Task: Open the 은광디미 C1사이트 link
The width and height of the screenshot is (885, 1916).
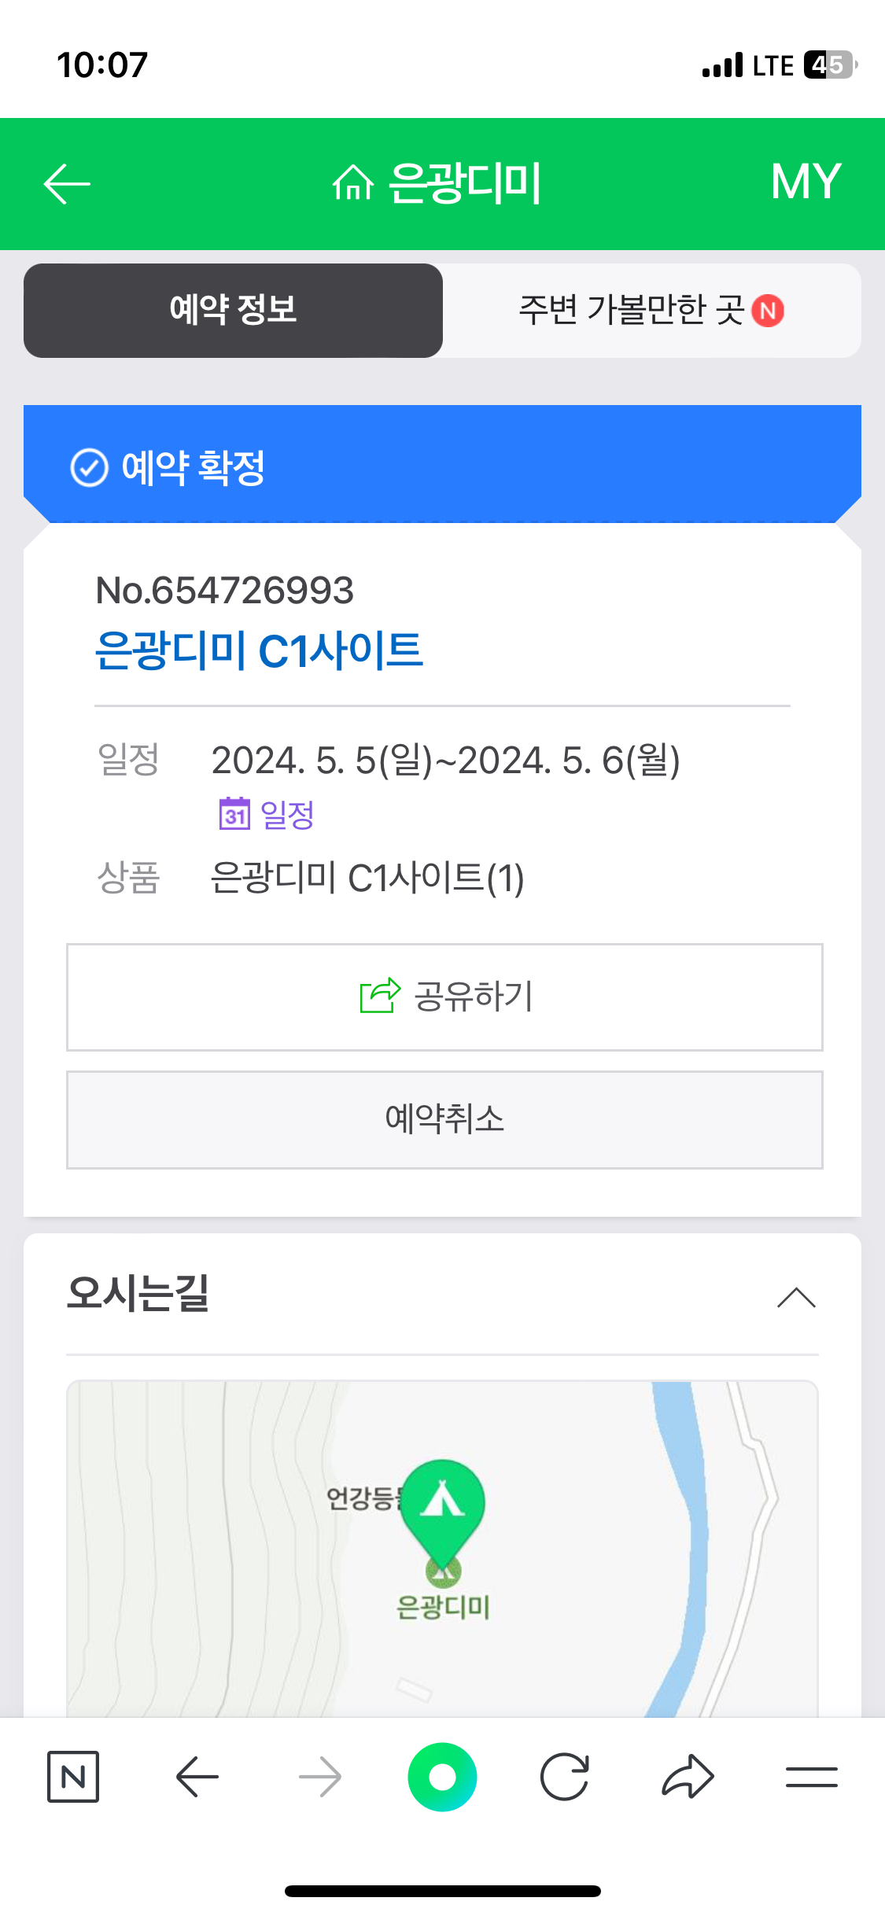Action: click(259, 650)
